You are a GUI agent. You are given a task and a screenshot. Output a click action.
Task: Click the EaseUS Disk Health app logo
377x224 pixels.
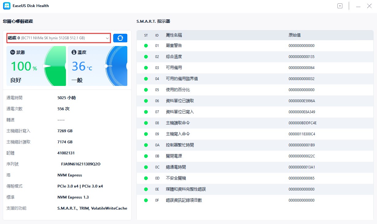(7, 6)
